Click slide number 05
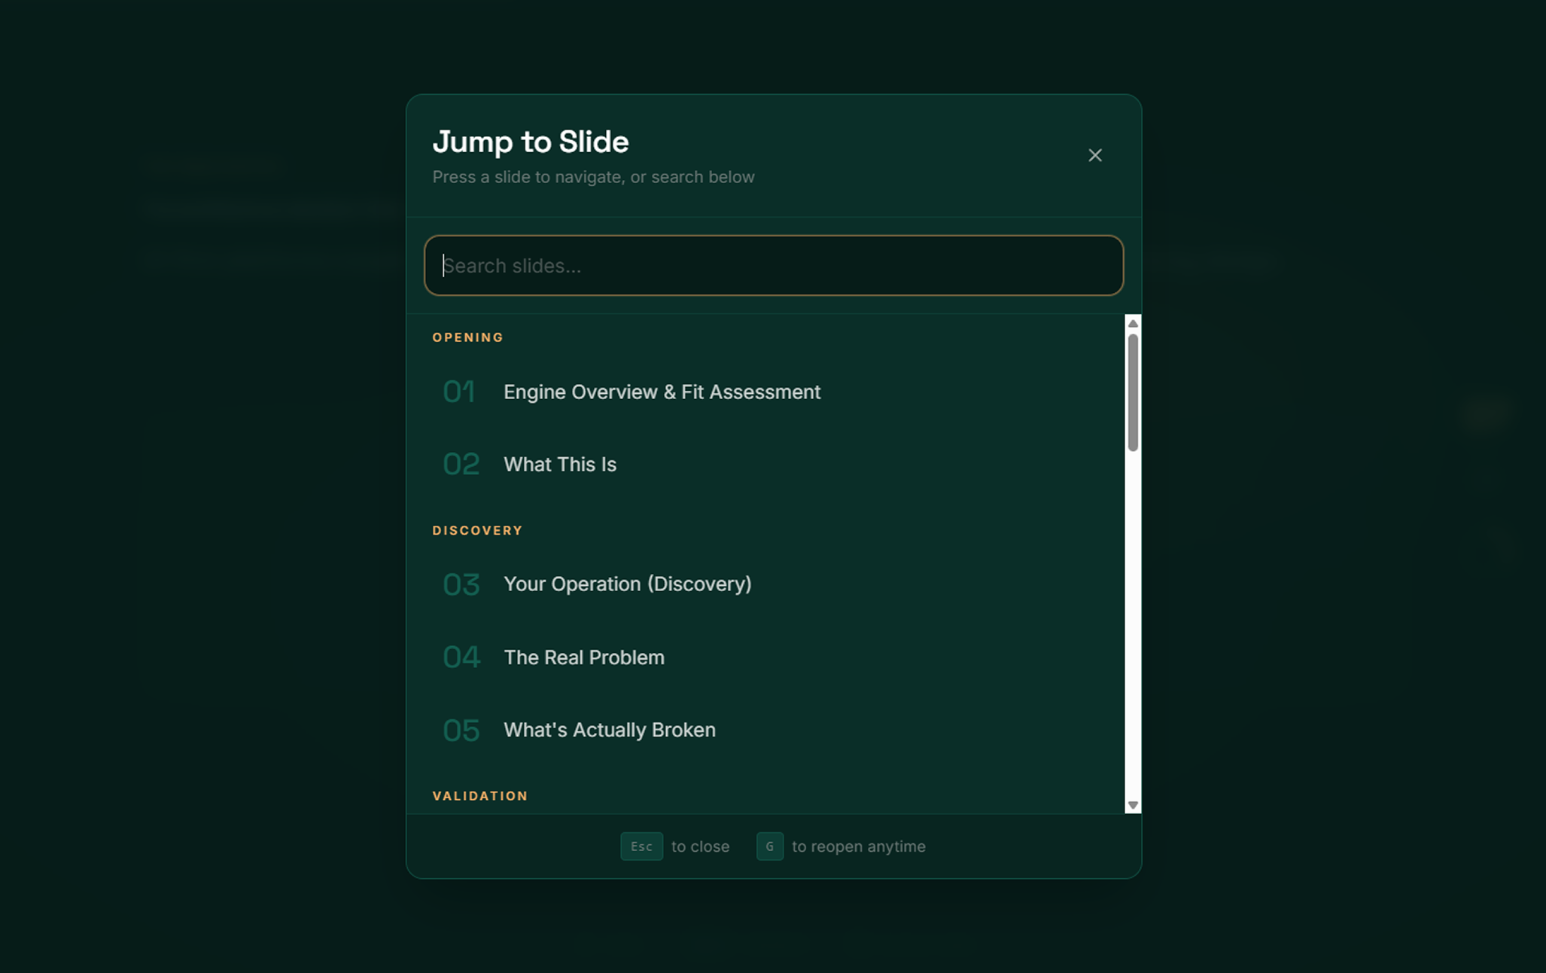The image size is (1546, 973). (x=461, y=731)
